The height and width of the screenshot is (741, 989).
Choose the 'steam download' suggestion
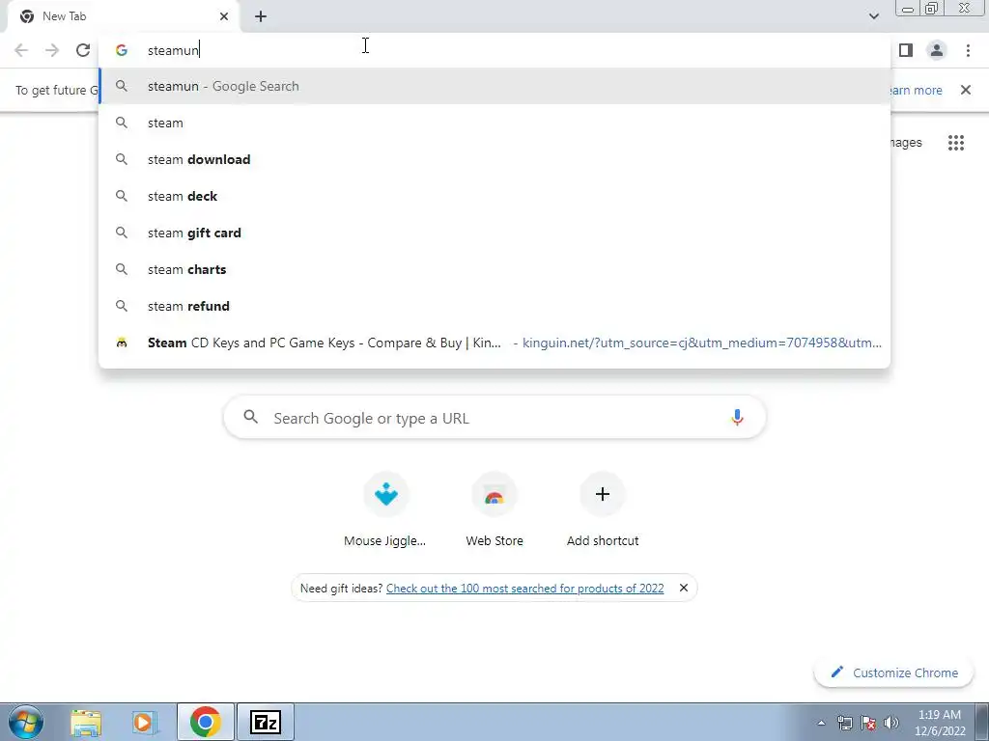(494, 159)
